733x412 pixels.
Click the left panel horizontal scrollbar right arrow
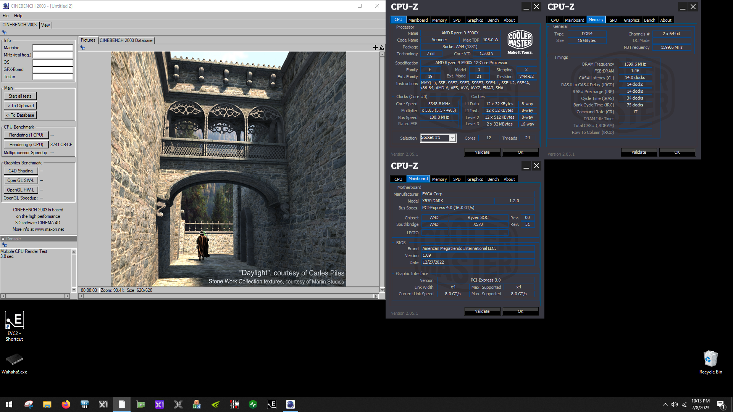pyautogui.click(x=68, y=296)
